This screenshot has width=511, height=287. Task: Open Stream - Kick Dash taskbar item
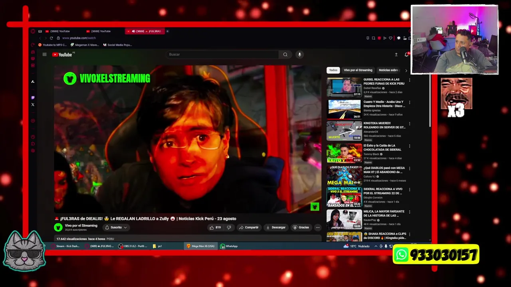click(x=65, y=246)
